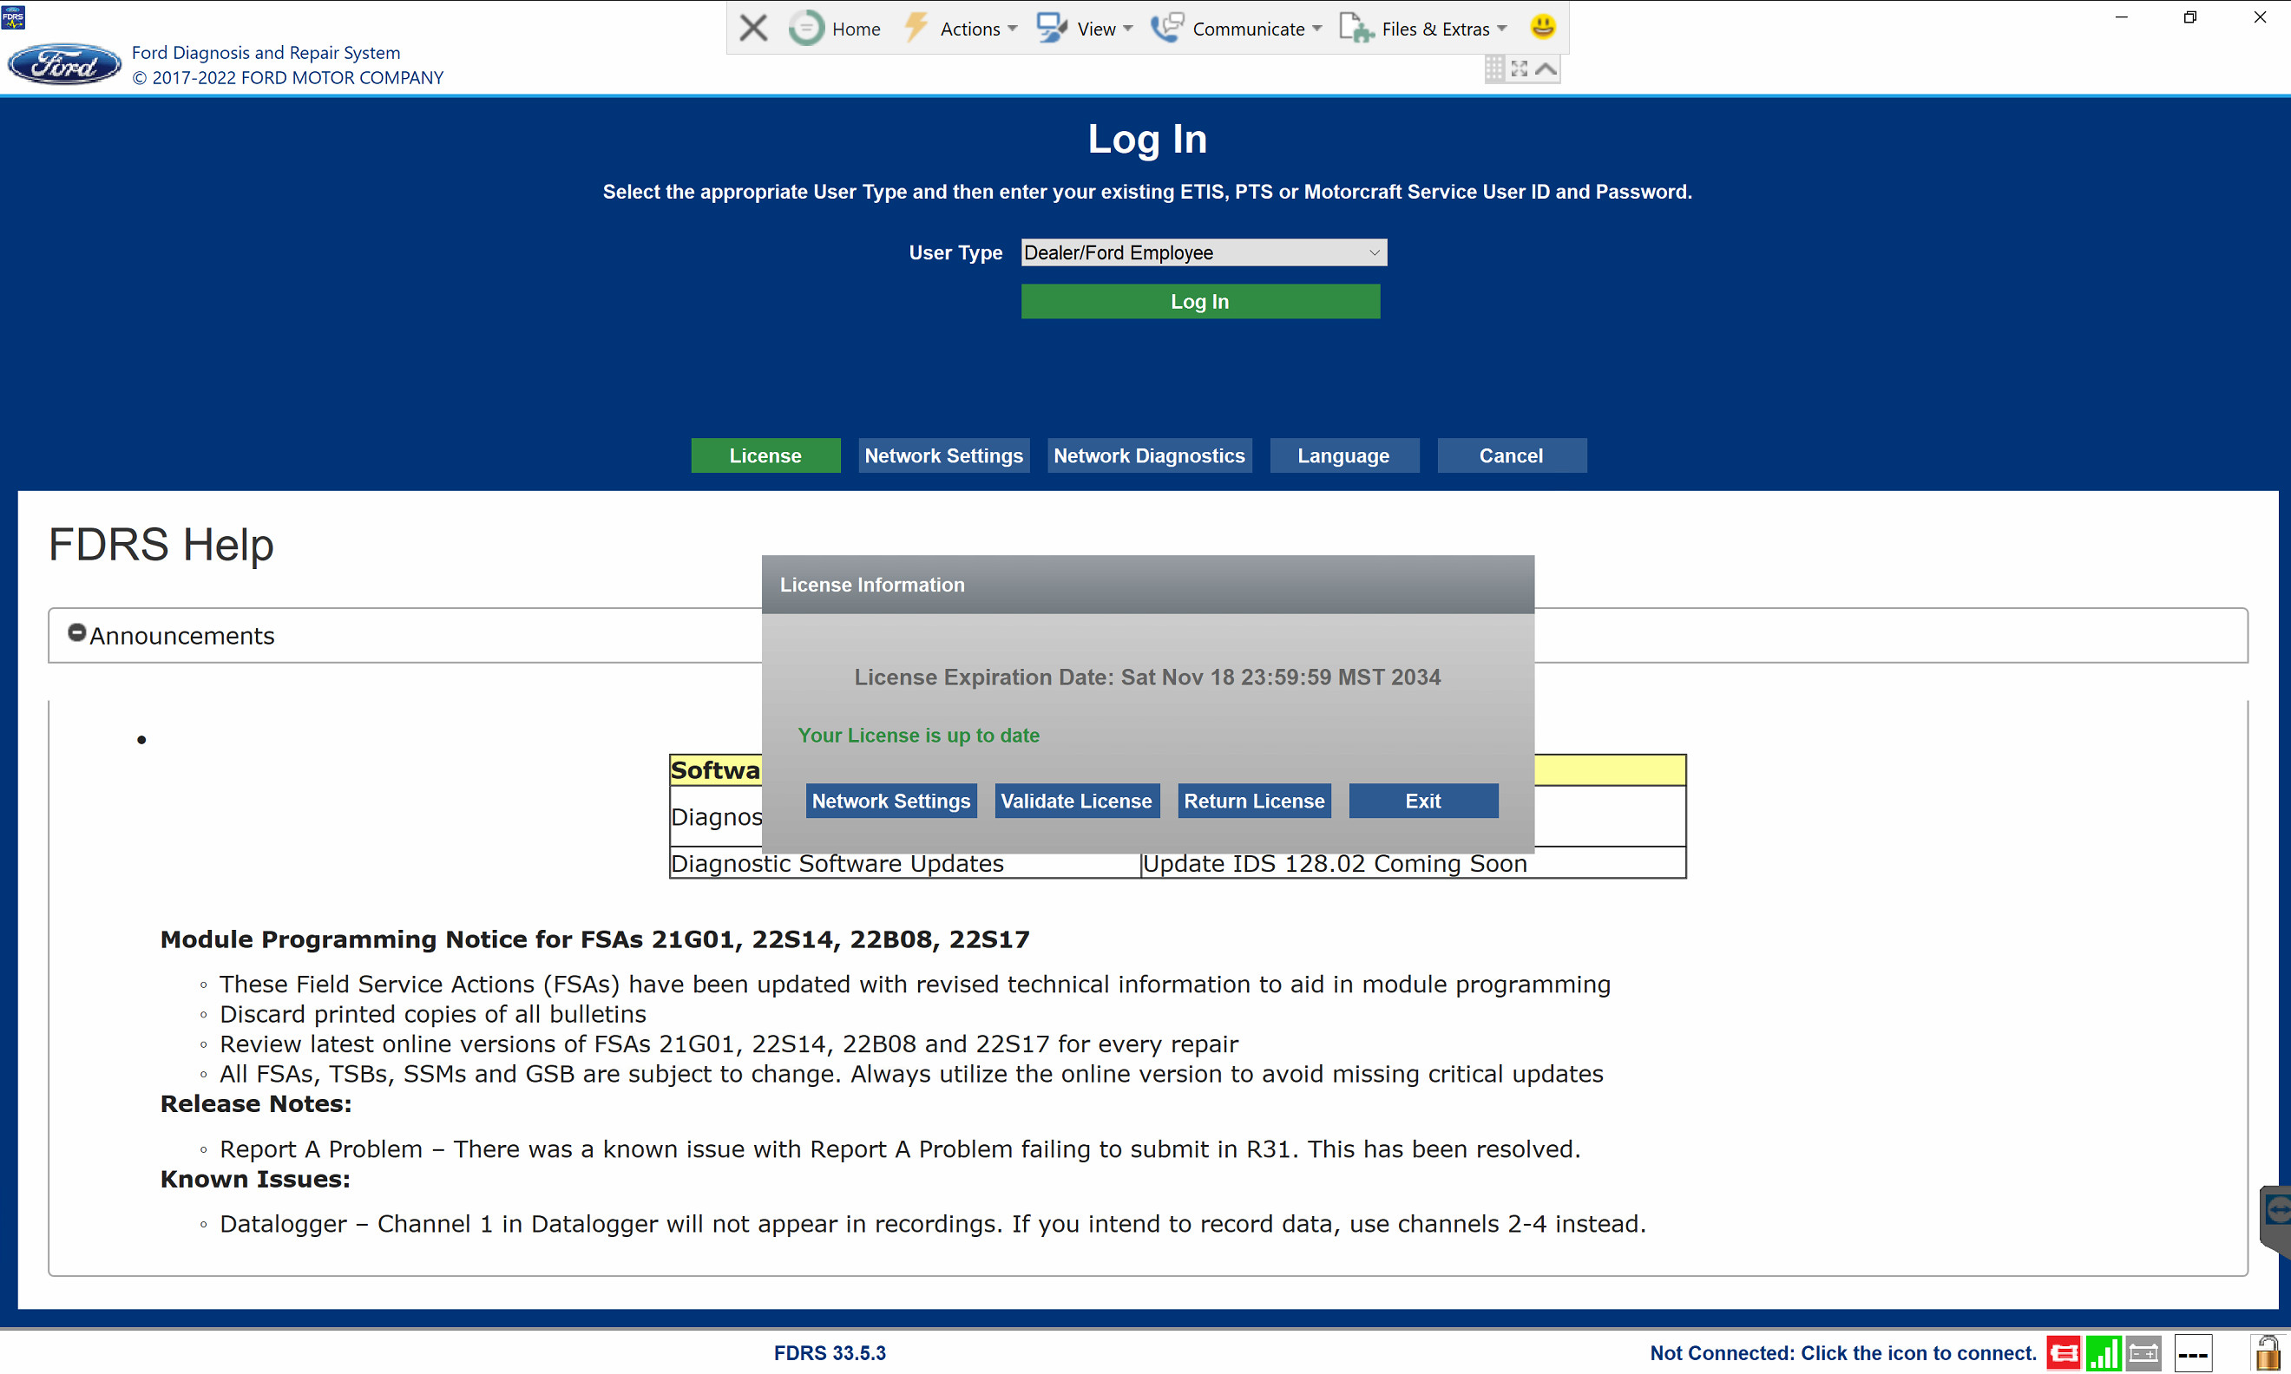The image size is (2291, 1374).
Task: Click the full screen arrows icon
Action: point(1520,69)
